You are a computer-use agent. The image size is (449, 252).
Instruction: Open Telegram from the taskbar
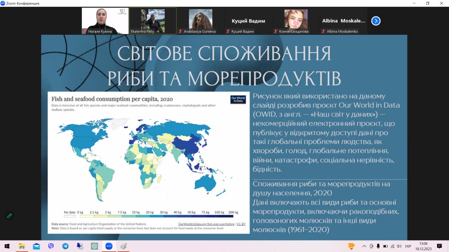[x=65, y=246]
